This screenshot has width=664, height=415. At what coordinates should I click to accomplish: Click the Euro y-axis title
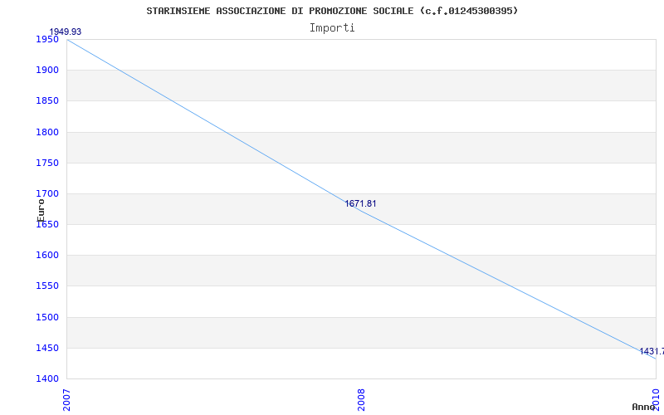41,210
